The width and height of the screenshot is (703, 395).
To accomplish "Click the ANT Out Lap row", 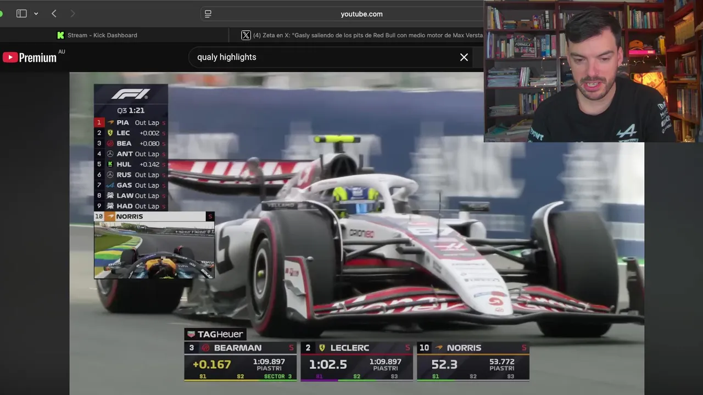I will click(x=131, y=154).
